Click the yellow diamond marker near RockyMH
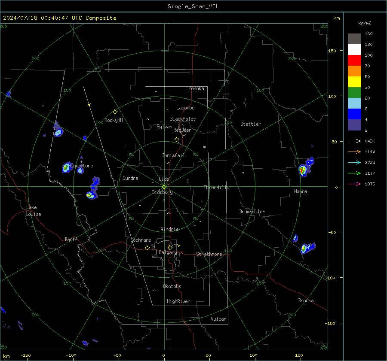The width and height of the screenshot is (387, 361). pos(115,112)
